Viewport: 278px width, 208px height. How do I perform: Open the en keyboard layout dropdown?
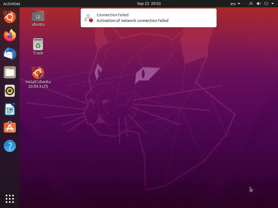235,4
